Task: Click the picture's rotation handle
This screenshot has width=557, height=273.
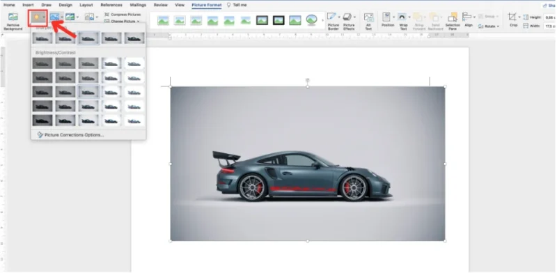Action: coord(308,80)
